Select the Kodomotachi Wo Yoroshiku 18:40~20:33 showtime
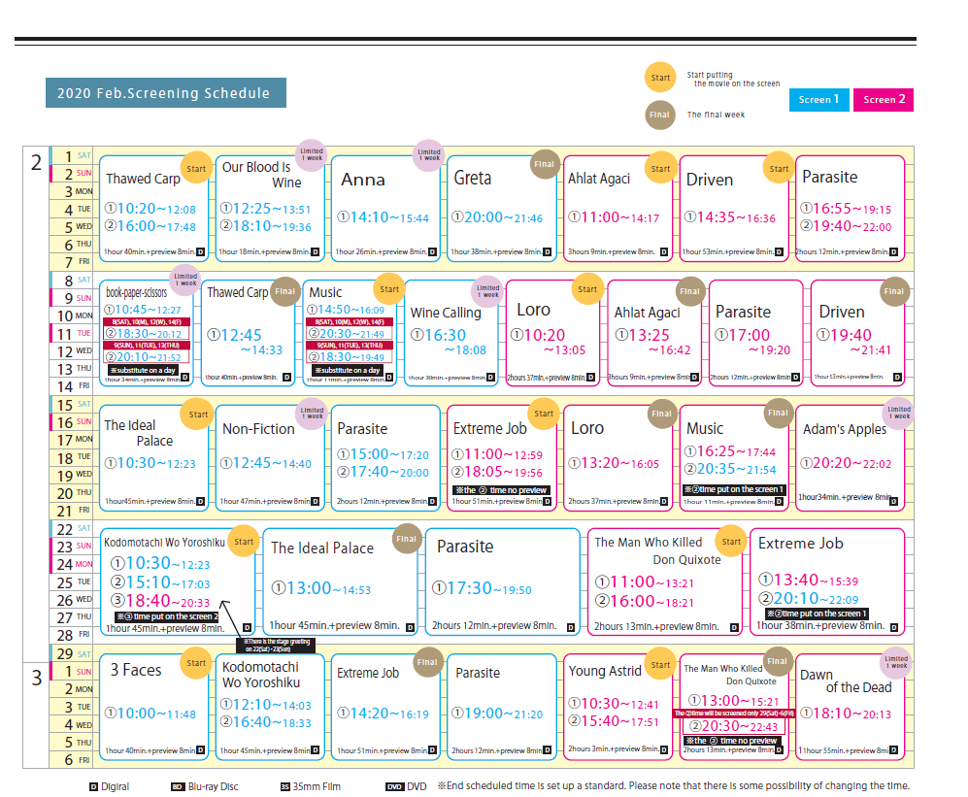The image size is (968, 797). 160,601
